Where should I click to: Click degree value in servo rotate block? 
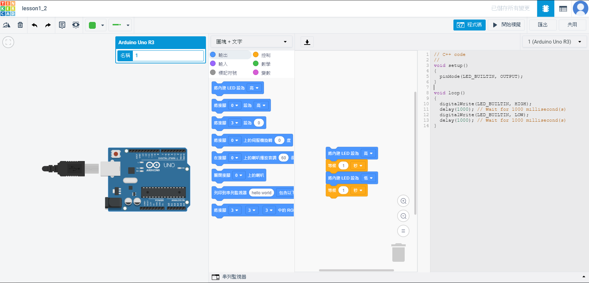(279, 140)
